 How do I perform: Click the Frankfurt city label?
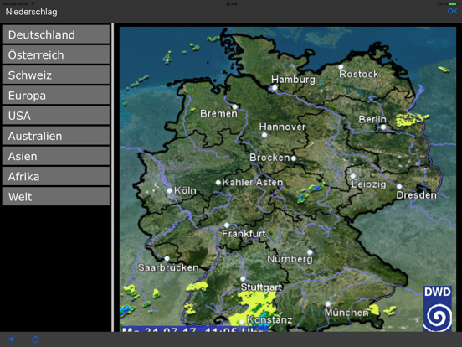point(244,234)
